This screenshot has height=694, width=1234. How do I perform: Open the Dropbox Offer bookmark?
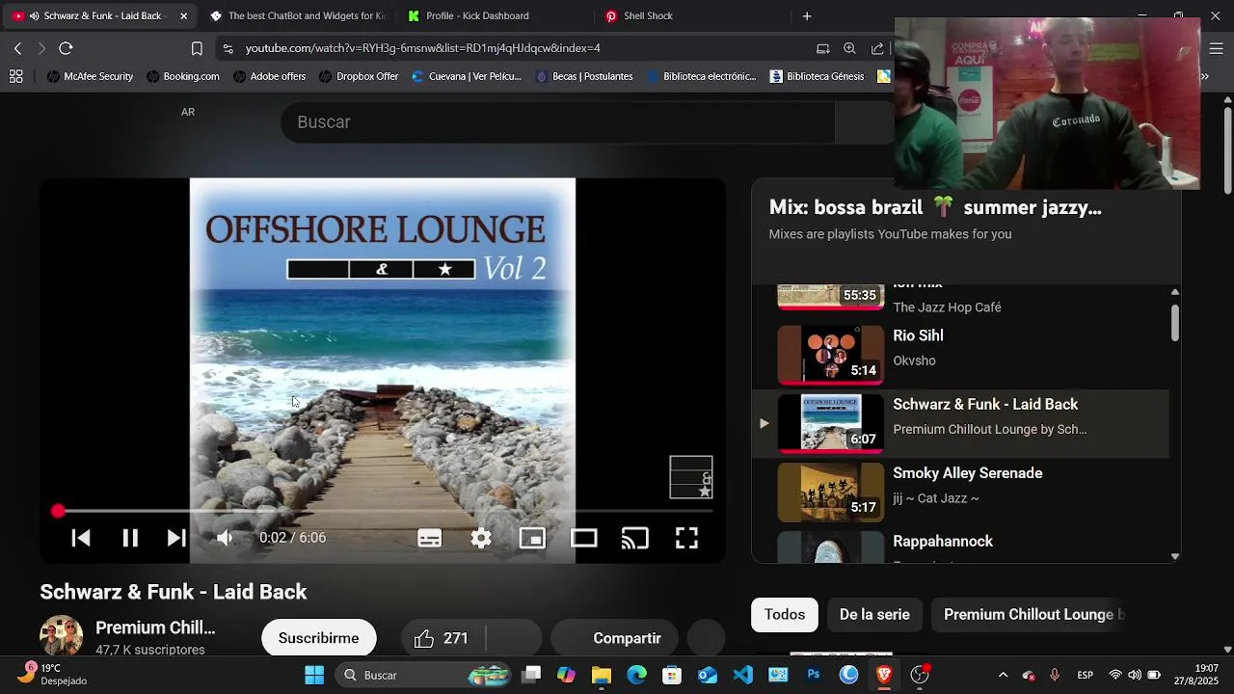pos(359,76)
